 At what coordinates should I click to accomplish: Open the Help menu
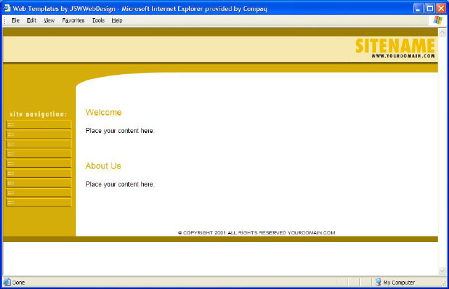[116, 20]
